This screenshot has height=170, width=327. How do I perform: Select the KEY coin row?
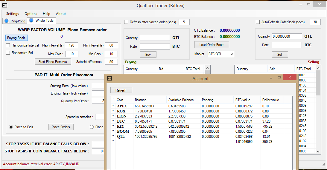point(201,126)
